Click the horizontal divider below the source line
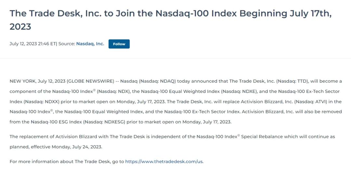The width and height of the screenshot is (351, 170). (175, 59)
